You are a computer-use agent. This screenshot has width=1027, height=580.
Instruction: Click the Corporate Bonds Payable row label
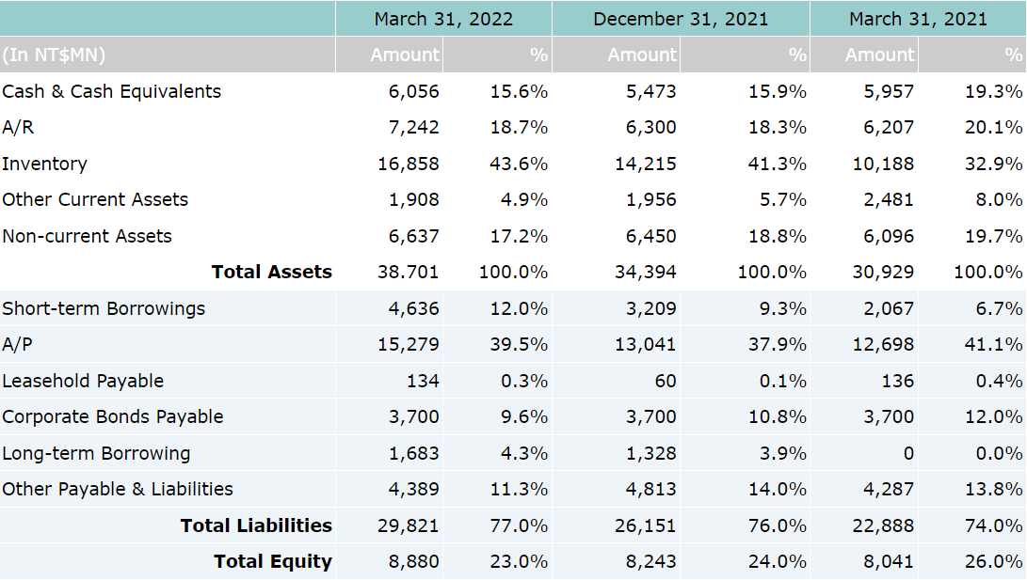point(113,416)
